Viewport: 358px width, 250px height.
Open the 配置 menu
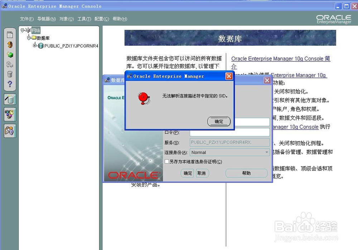tap(101, 19)
